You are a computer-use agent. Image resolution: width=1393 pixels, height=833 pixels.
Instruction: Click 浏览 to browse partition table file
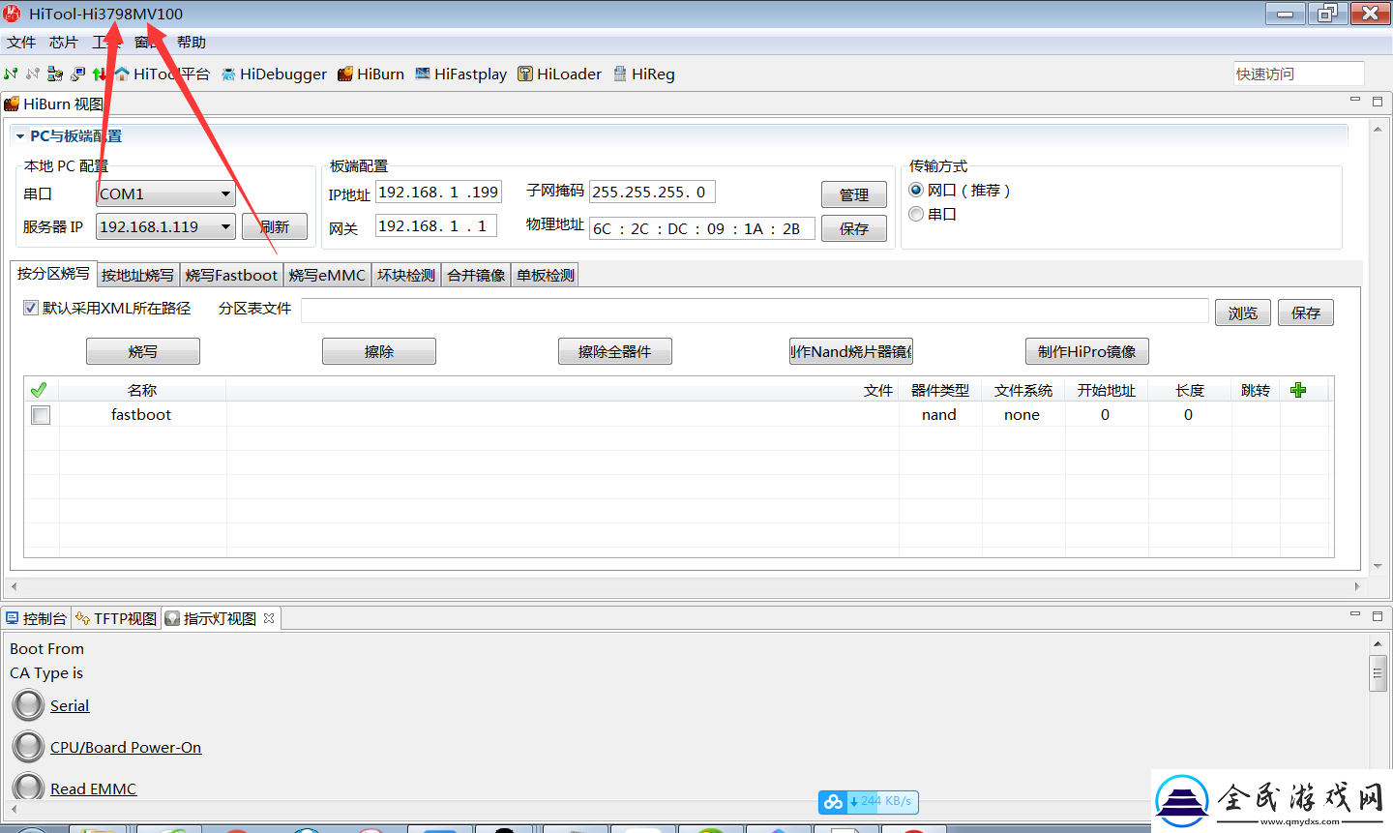click(x=1243, y=312)
